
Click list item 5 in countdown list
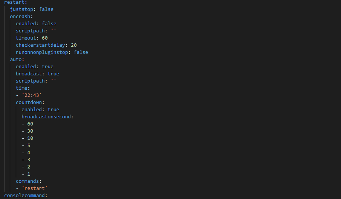pyautogui.click(x=29, y=145)
